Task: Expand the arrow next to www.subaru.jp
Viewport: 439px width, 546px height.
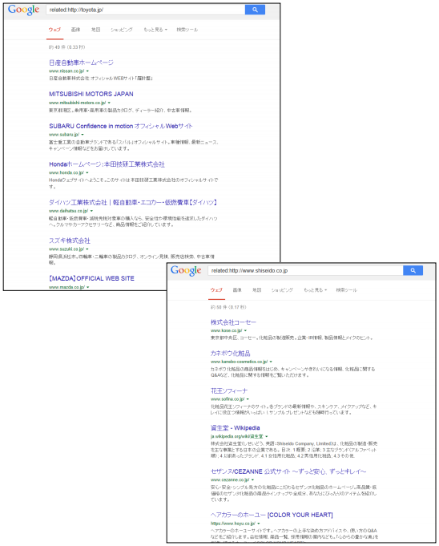Action: (x=83, y=135)
